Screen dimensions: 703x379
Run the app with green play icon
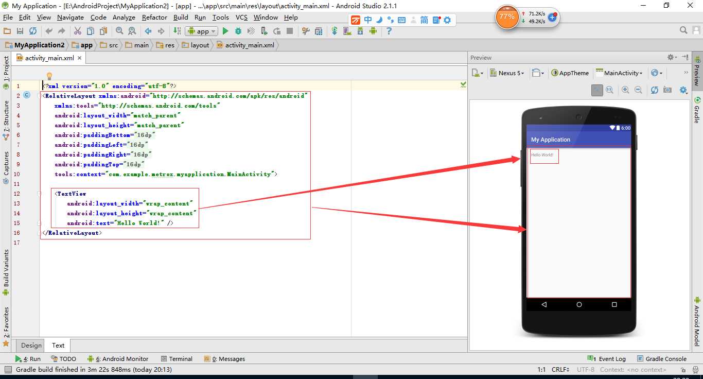click(x=225, y=31)
